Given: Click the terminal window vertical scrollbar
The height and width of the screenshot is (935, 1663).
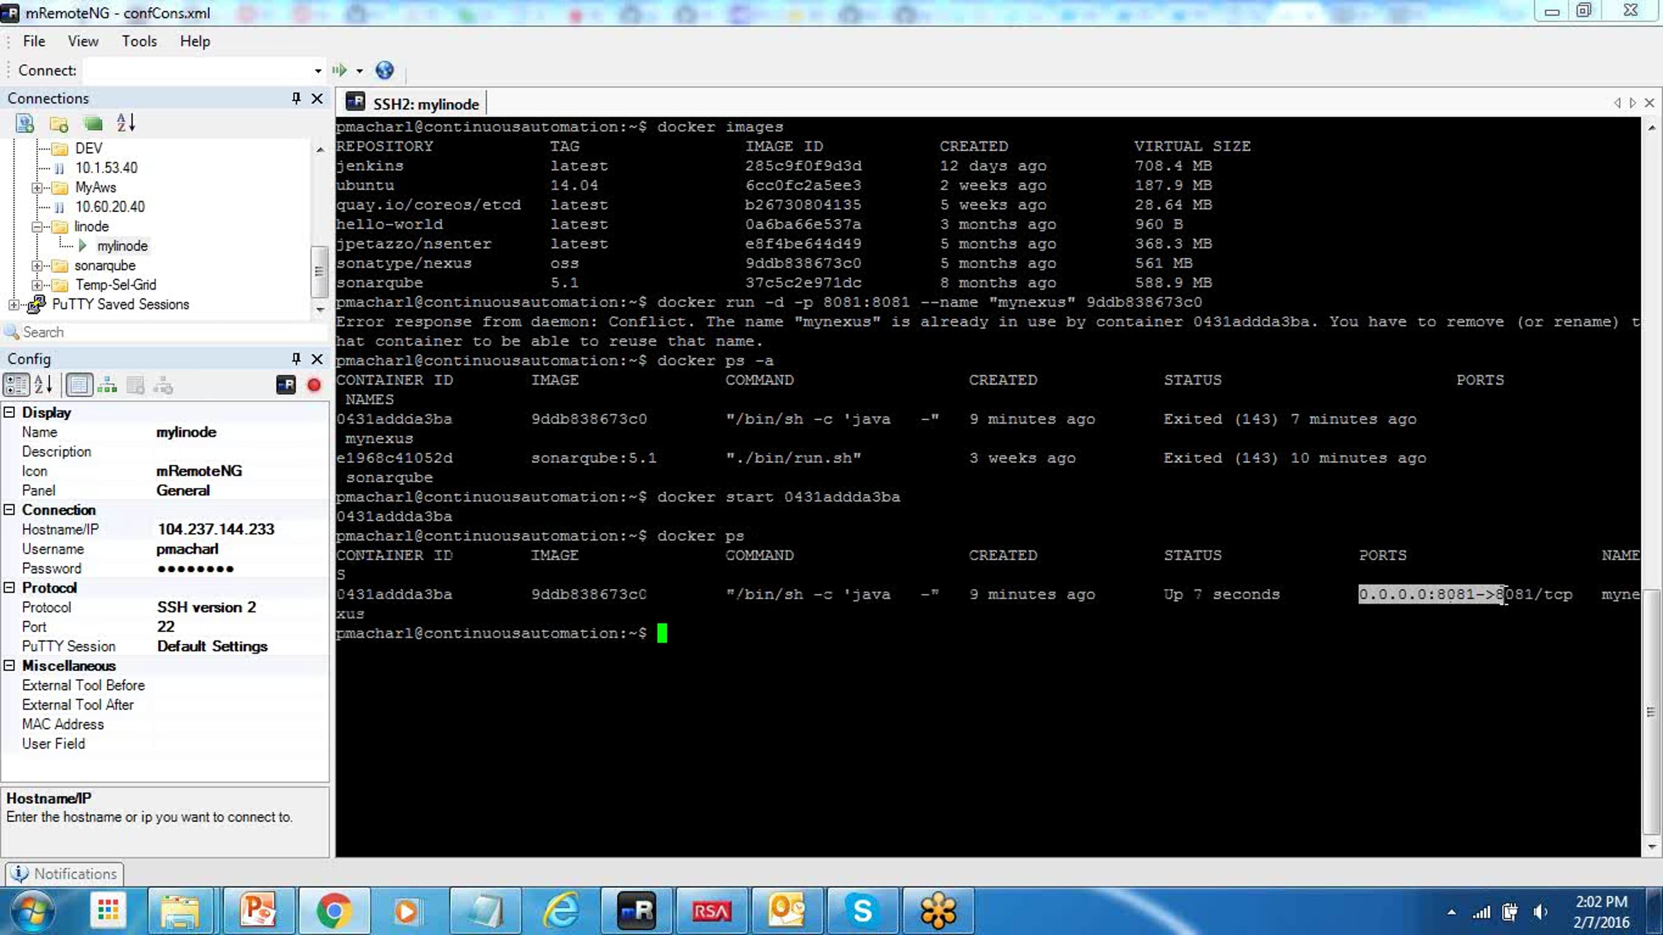Looking at the screenshot, I should 1652,713.
